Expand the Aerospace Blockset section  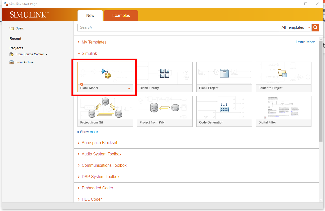pos(97,143)
